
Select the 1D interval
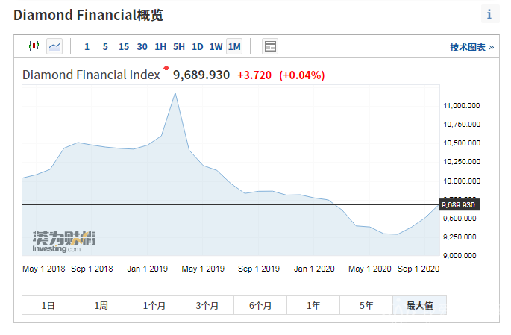[198, 47]
